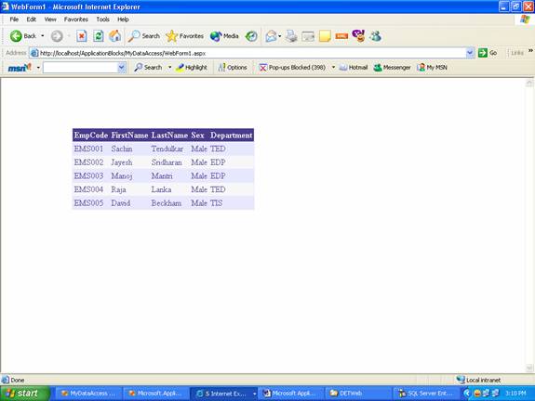Viewport: 535px width, 401px height.
Task: Click the Go button
Action: point(488,53)
